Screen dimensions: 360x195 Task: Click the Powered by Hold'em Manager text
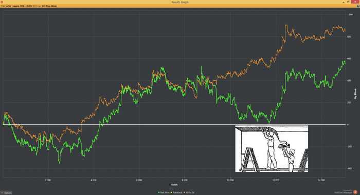pyautogui.click(x=344, y=191)
